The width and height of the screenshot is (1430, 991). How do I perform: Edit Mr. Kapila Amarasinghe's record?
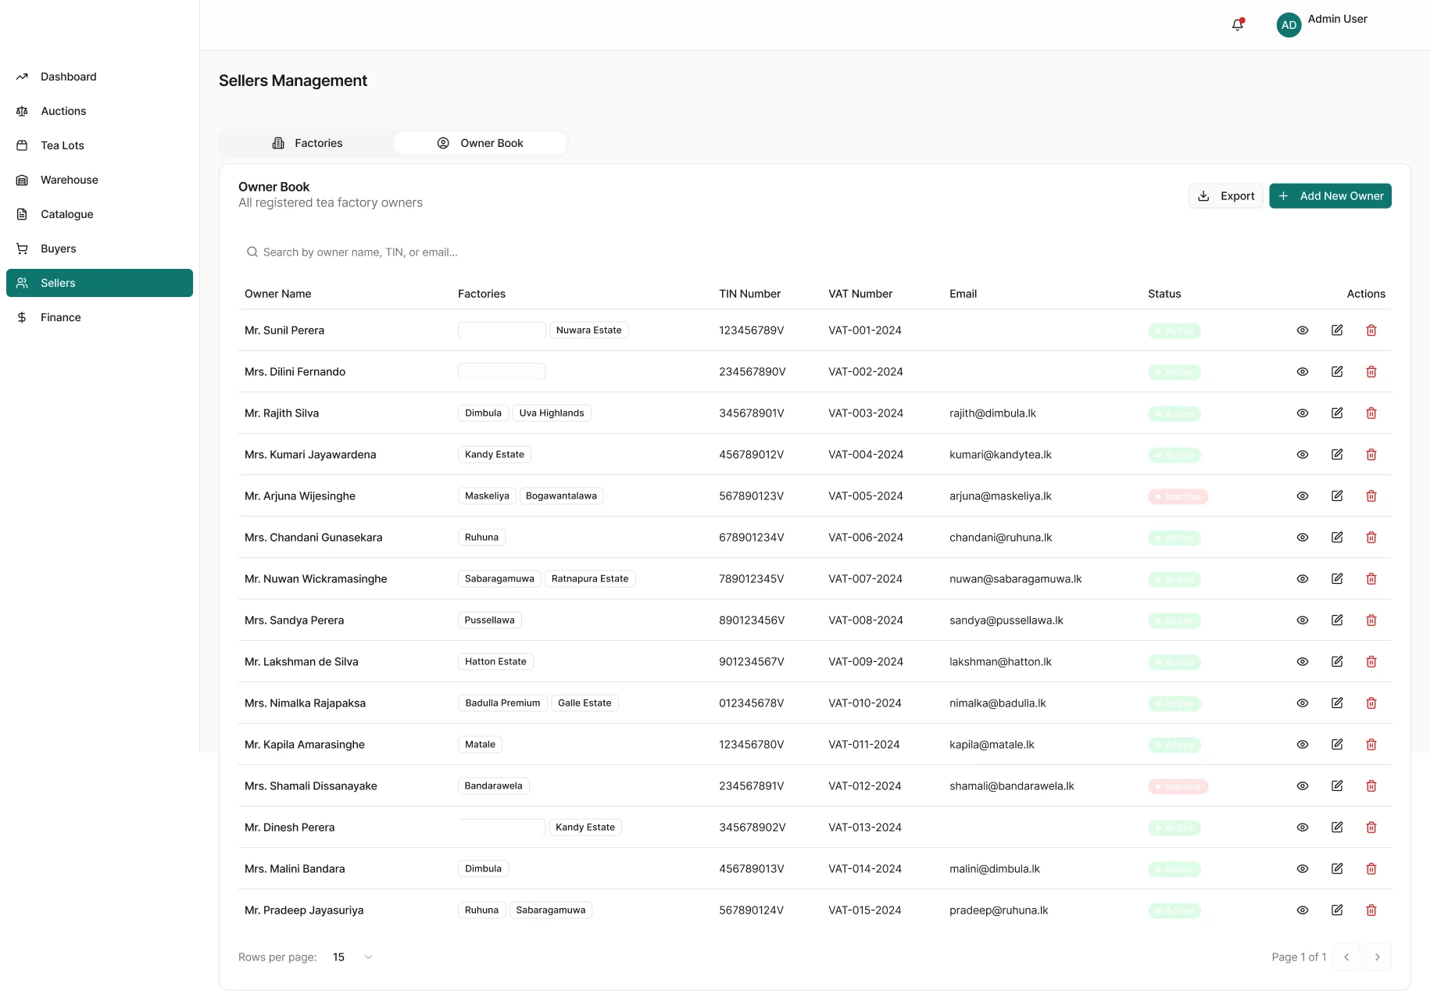coord(1337,745)
